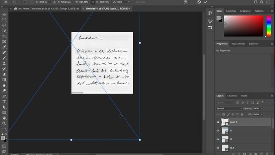Select the Pen tool
The image size is (275, 155).
[4, 96]
